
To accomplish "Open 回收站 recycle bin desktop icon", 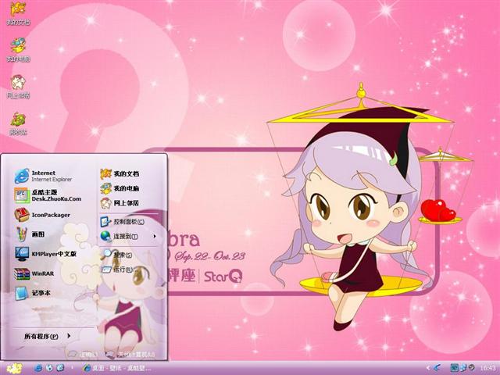I will tap(18, 123).
